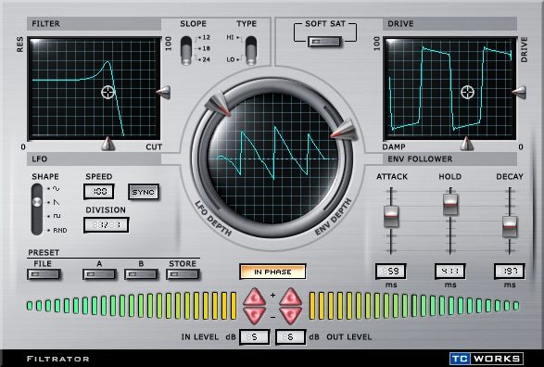Image resolution: width=544 pixels, height=367 pixels.
Task: Click the filter response curve display
Action: point(94,88)
